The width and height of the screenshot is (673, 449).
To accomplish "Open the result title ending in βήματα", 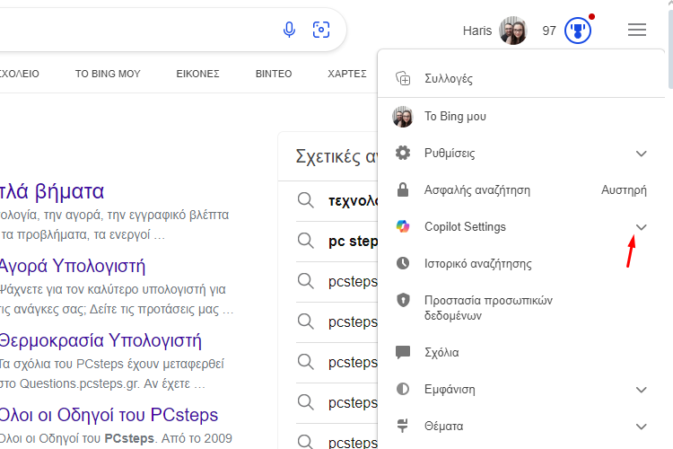I will pos(52,191).
